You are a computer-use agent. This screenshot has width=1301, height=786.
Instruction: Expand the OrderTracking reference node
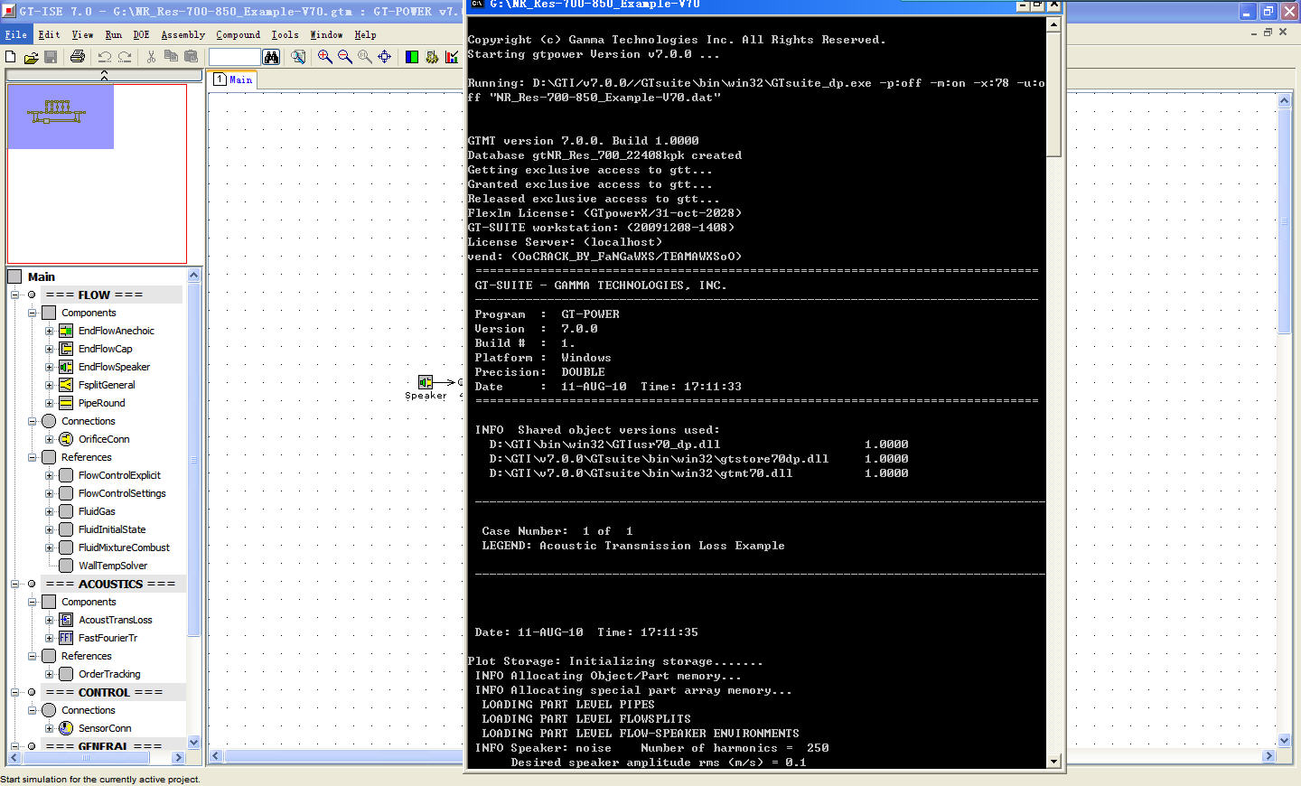50,674
